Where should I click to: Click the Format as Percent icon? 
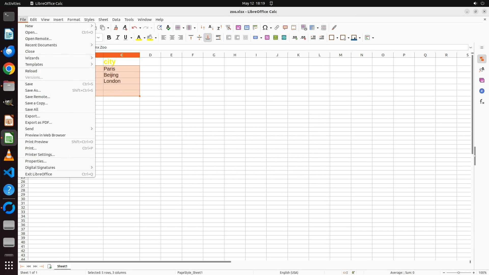[267, 38]
